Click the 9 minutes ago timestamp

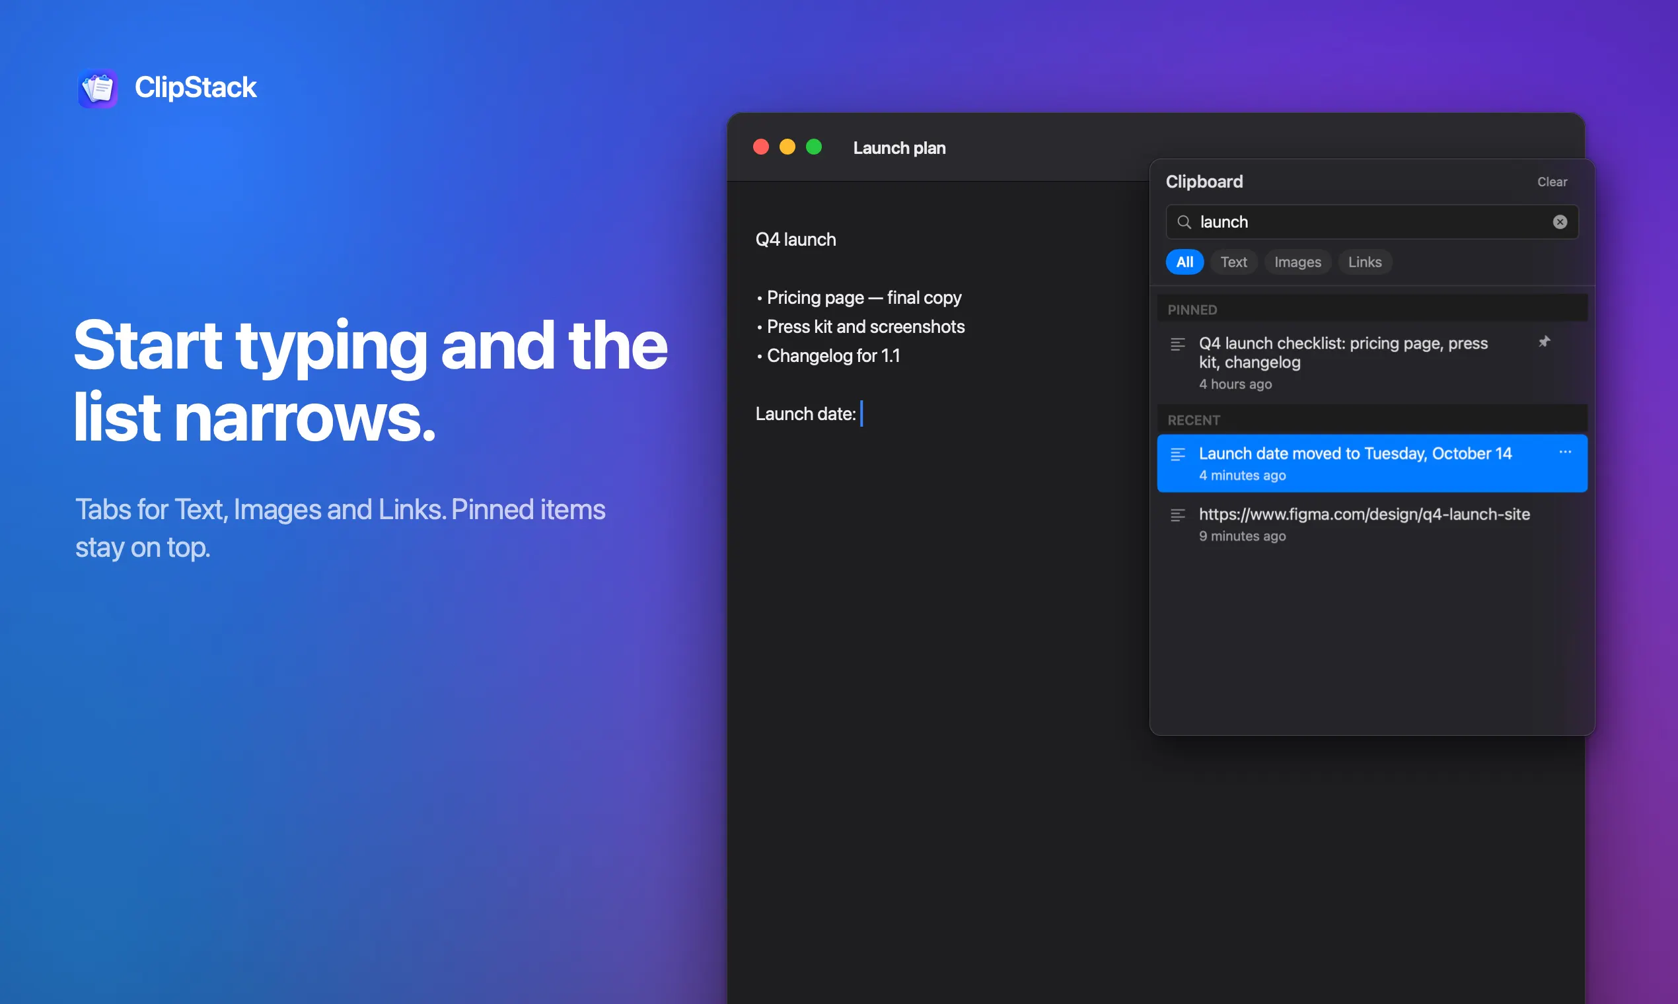[x=1242, y=536]
